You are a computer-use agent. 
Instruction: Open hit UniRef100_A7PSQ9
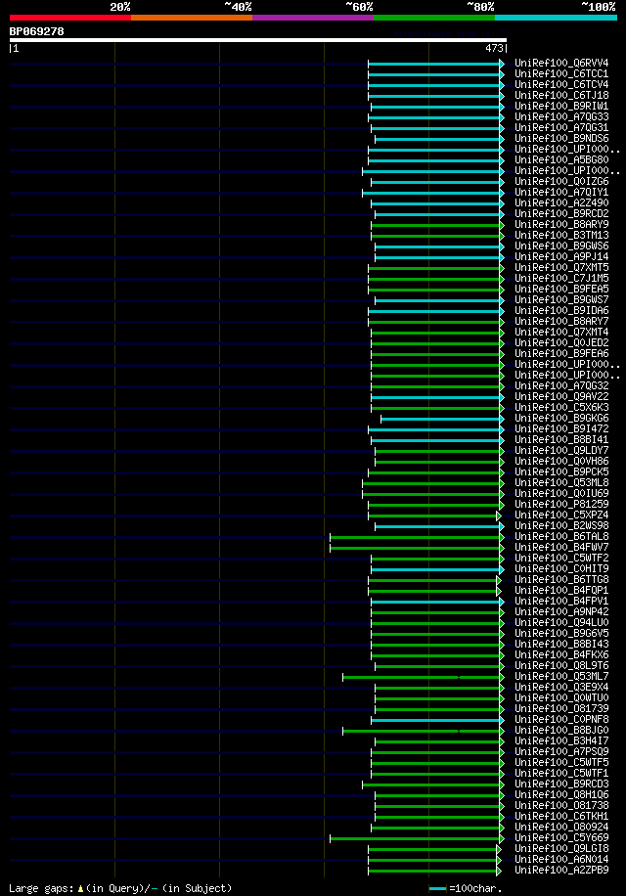[561, 751]
